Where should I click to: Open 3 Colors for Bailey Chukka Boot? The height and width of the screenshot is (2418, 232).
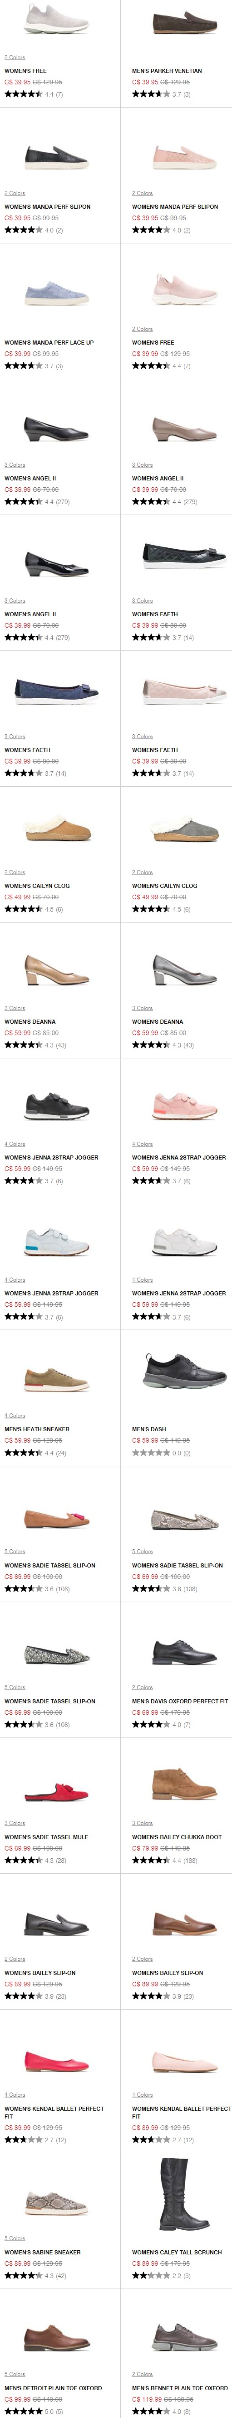(142, 1823)
